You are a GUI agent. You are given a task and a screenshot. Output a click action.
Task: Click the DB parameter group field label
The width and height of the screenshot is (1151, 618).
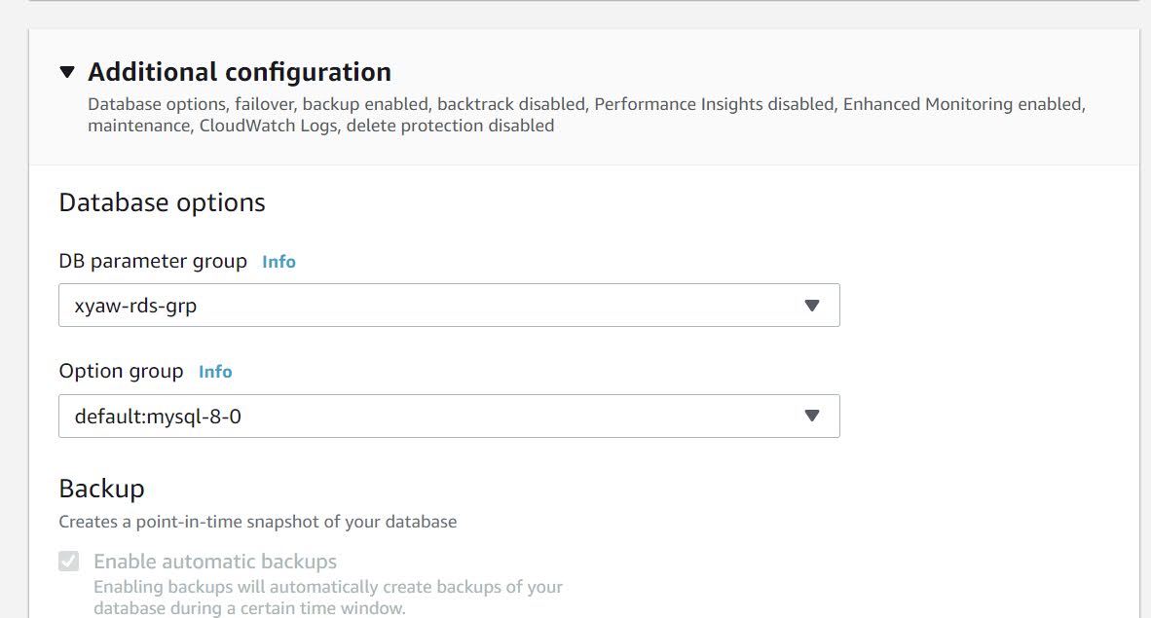click(153, 262)
